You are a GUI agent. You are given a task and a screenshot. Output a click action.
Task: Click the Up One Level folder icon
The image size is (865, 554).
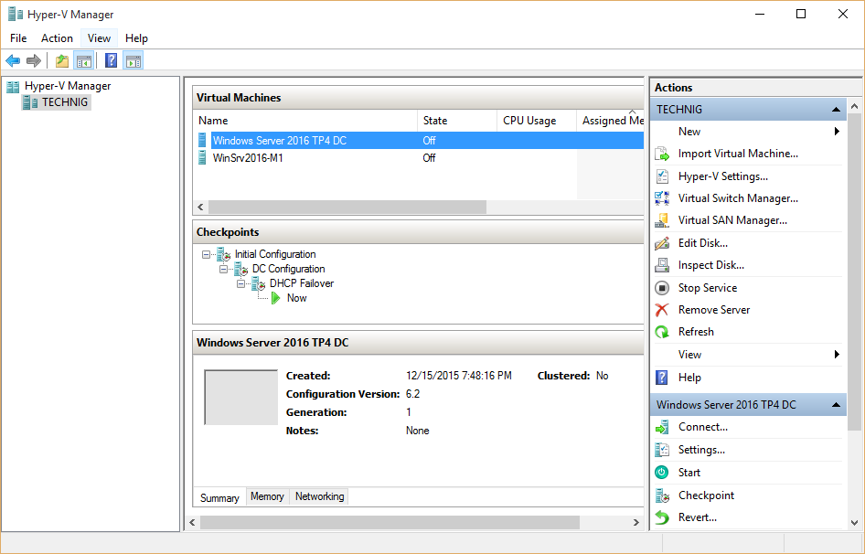[x=62, y=60]
